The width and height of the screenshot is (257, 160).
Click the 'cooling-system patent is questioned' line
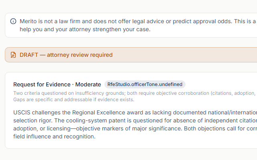click(135, 120)
